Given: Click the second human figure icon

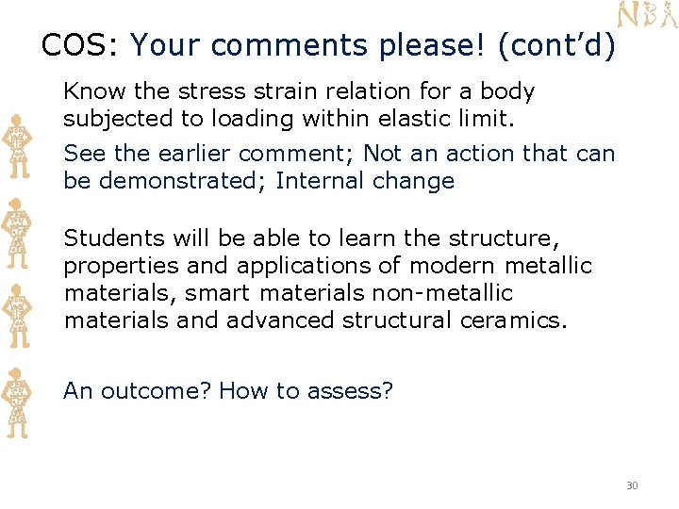Looking at the screenshot, I should pos(16,234).
